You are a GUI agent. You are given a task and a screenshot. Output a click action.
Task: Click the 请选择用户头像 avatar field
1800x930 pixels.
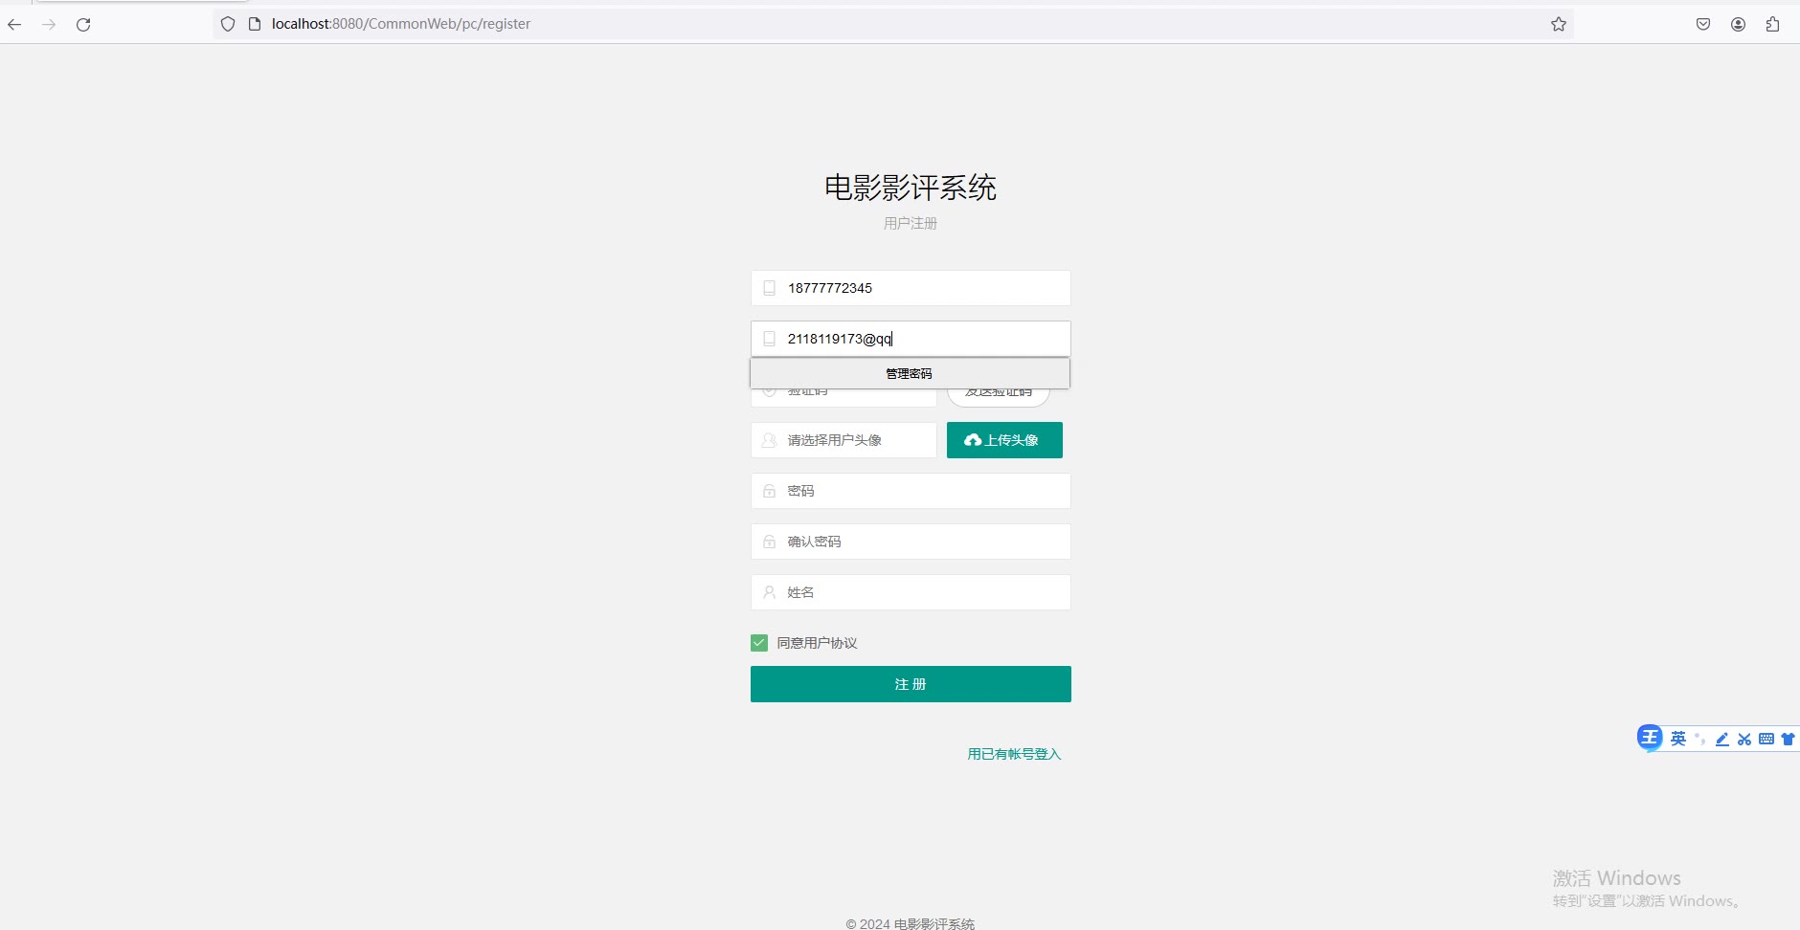[844, 440]
